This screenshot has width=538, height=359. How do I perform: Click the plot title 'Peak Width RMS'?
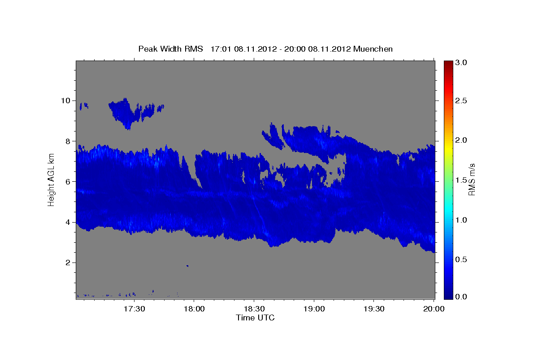[x=171, y=49]
